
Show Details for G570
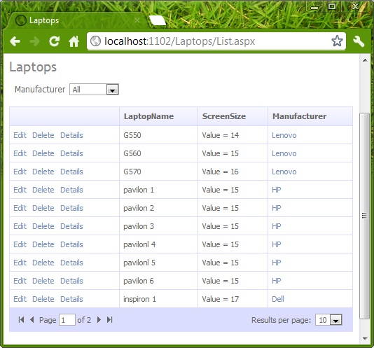[71, 172]
